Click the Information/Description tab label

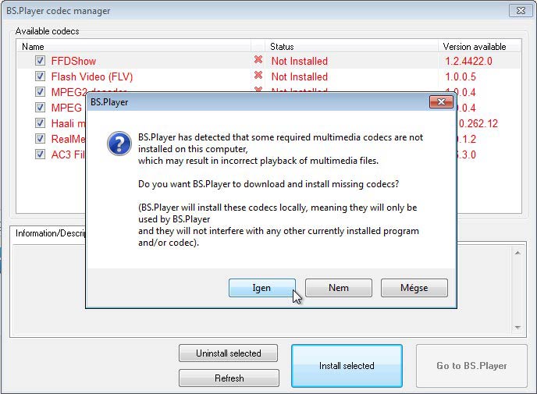pos(50,233)
